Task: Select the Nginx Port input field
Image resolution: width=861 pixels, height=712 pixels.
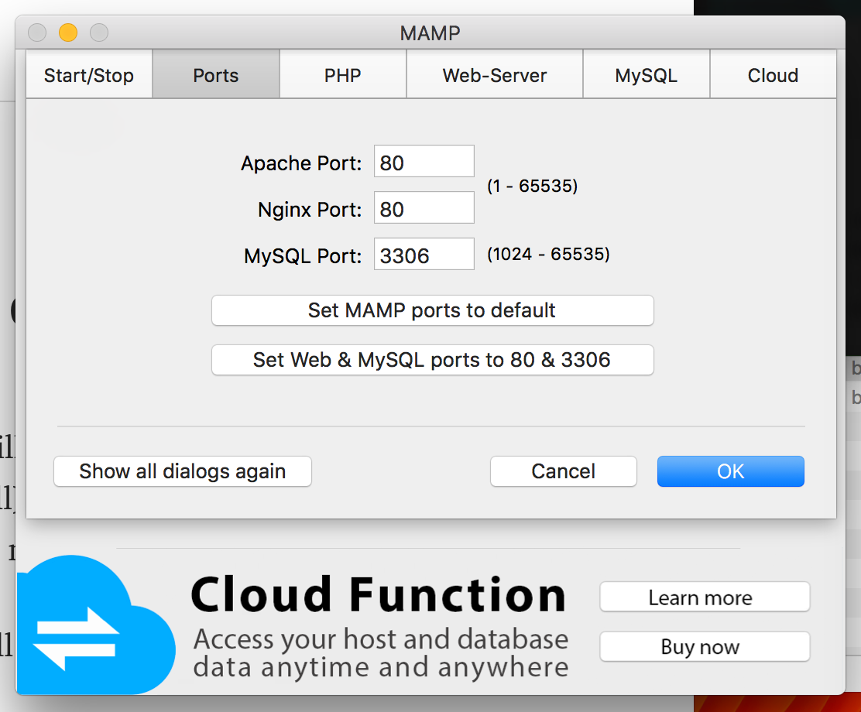Action: tap(424, 207)
